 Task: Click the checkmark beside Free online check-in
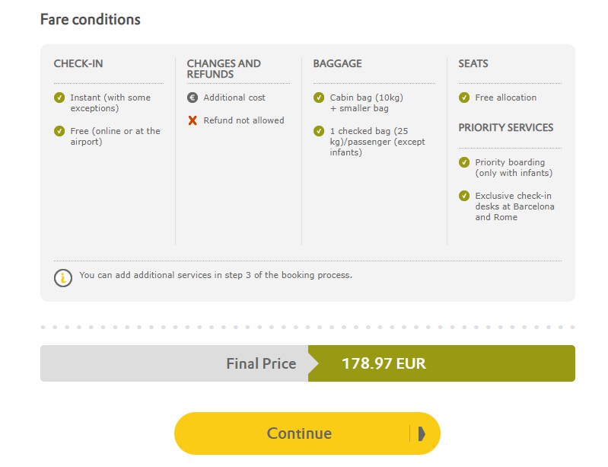tap(59, 131)
